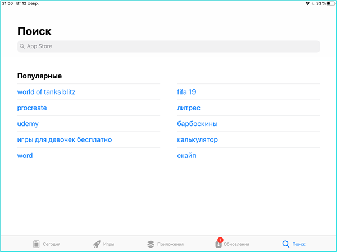Choose калькулятор suggestion
The width and height of the screenshot is (337, 252).
coord(197,139)
